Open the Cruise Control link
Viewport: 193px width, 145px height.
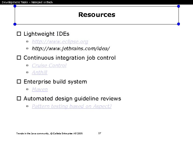coord(49,66)
